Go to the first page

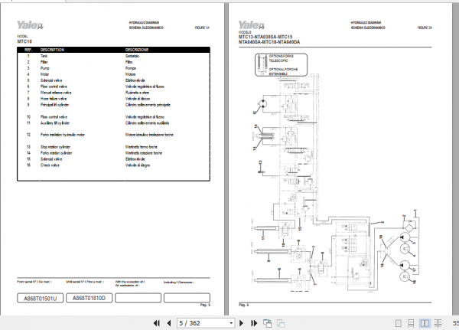(157, 323)
